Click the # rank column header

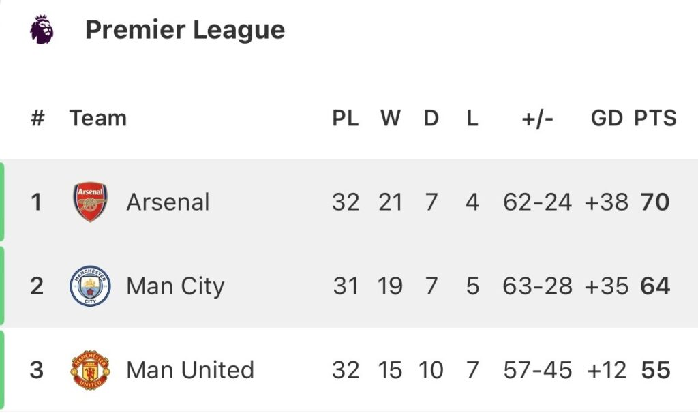tap(37, 119)
